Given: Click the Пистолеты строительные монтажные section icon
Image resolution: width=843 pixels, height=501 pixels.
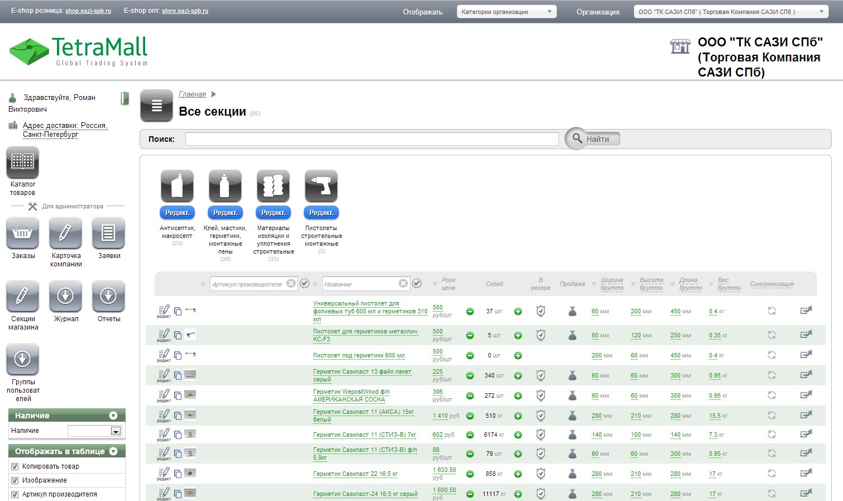Looking at the screenshot, I should pos(321,186).
